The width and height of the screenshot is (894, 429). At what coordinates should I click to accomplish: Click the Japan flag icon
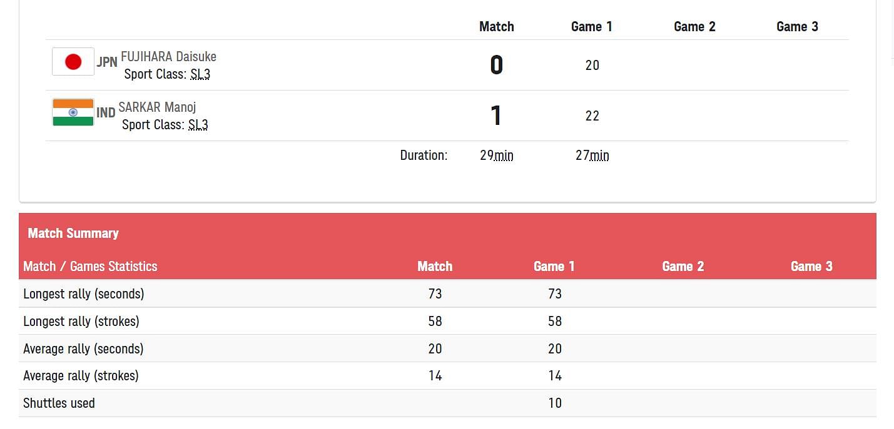tap(73, 62)
